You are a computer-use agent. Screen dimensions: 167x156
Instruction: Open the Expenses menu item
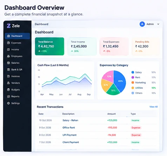[17, 43]
